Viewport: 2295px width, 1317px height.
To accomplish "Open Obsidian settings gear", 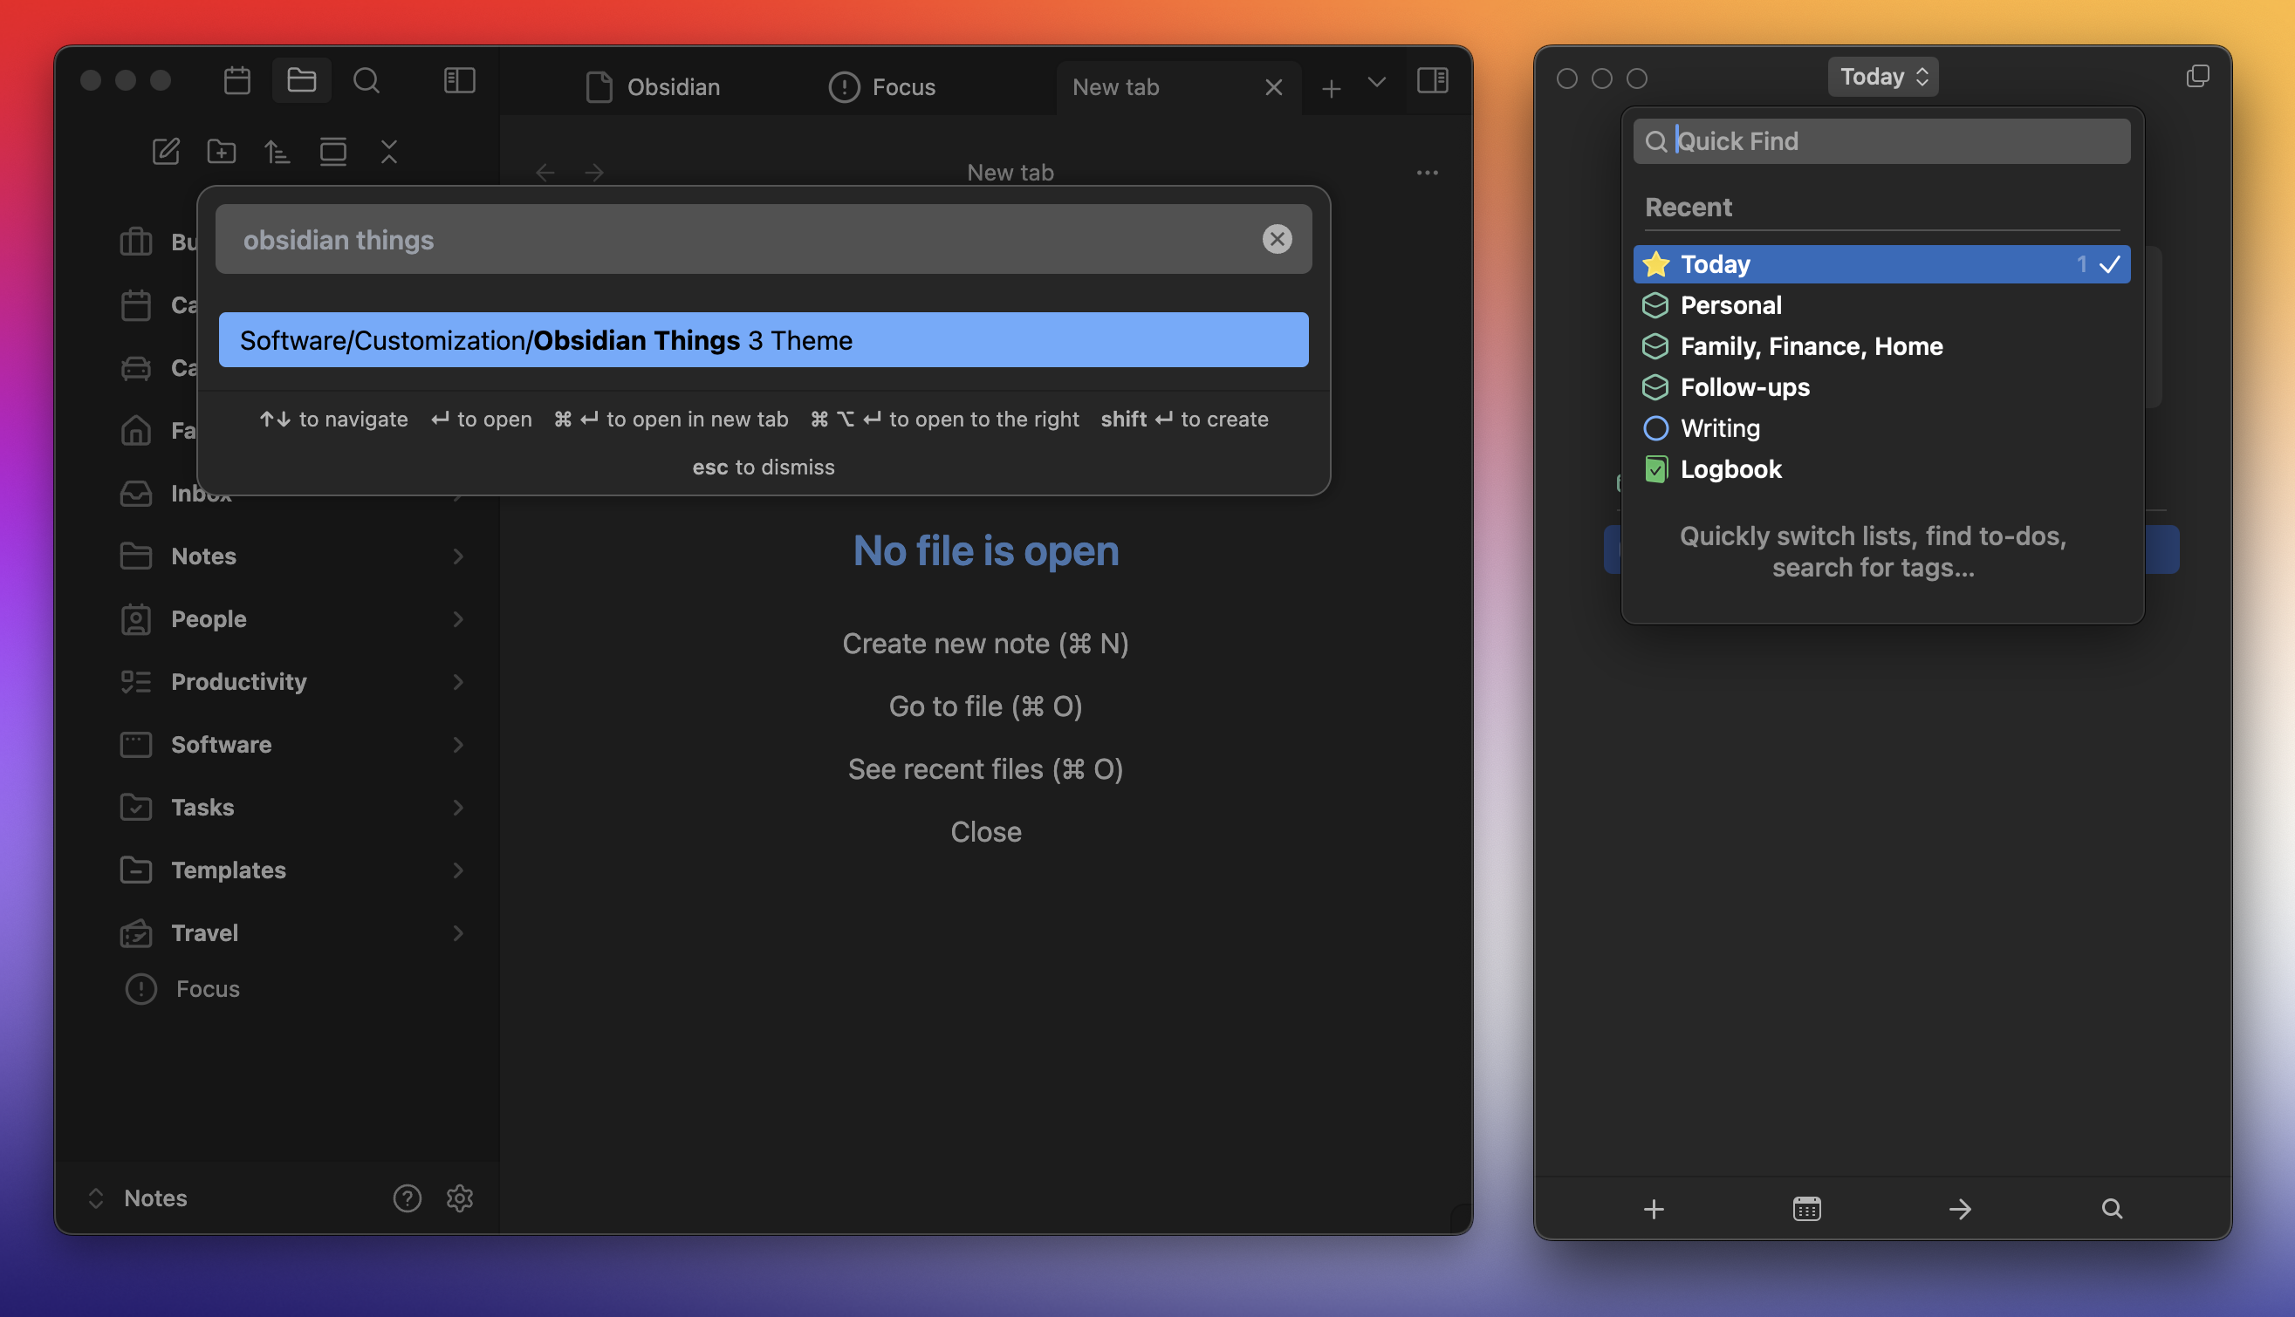I will 460,1198.
